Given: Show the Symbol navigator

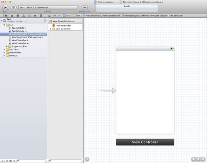Looking at the screenshot, I should tap(12, 16).
